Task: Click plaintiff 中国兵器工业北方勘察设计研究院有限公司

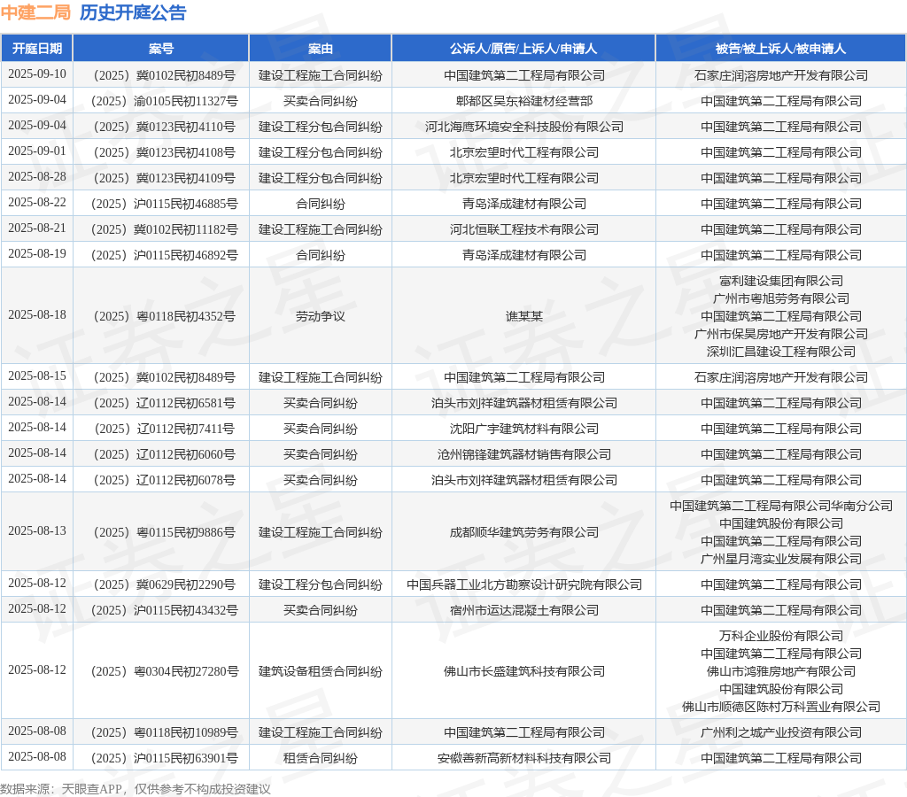Action: pyautogui.click(x=524, y=584)
